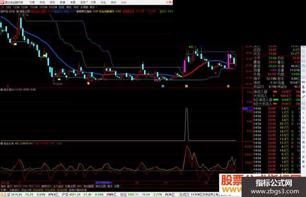
Task: Select the 30分钟 period tab
Action: click(43, 7)
